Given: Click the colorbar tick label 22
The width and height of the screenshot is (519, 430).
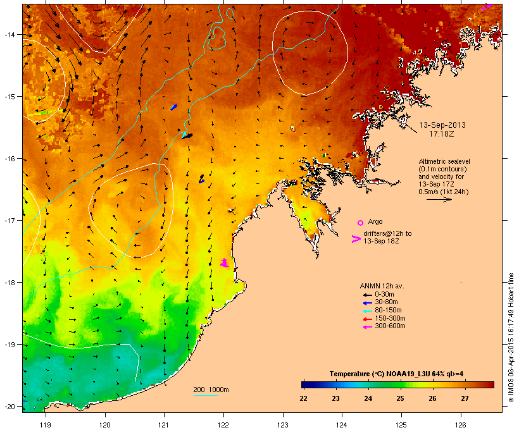Looking at the screenshot, I should pos(304,398).
